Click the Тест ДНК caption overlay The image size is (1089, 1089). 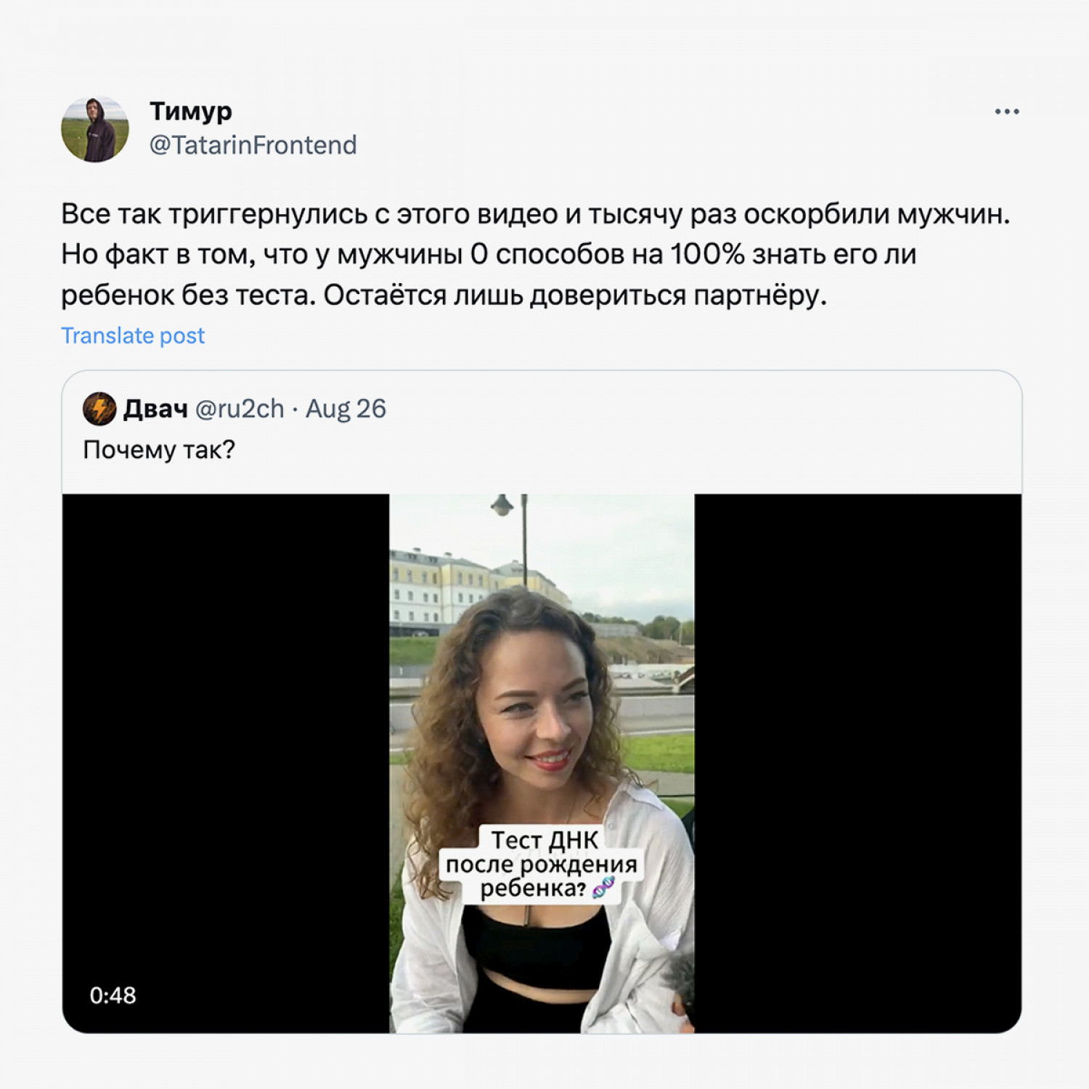541,864
